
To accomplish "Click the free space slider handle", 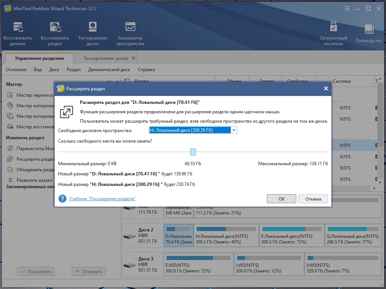I will (193, 152).
